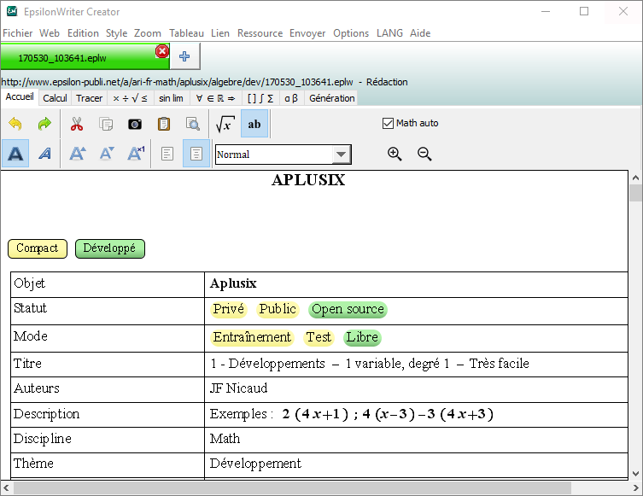Switch to text mode ab icon
The width and height of the screenshot is (643, 496).
coord(254,124)
